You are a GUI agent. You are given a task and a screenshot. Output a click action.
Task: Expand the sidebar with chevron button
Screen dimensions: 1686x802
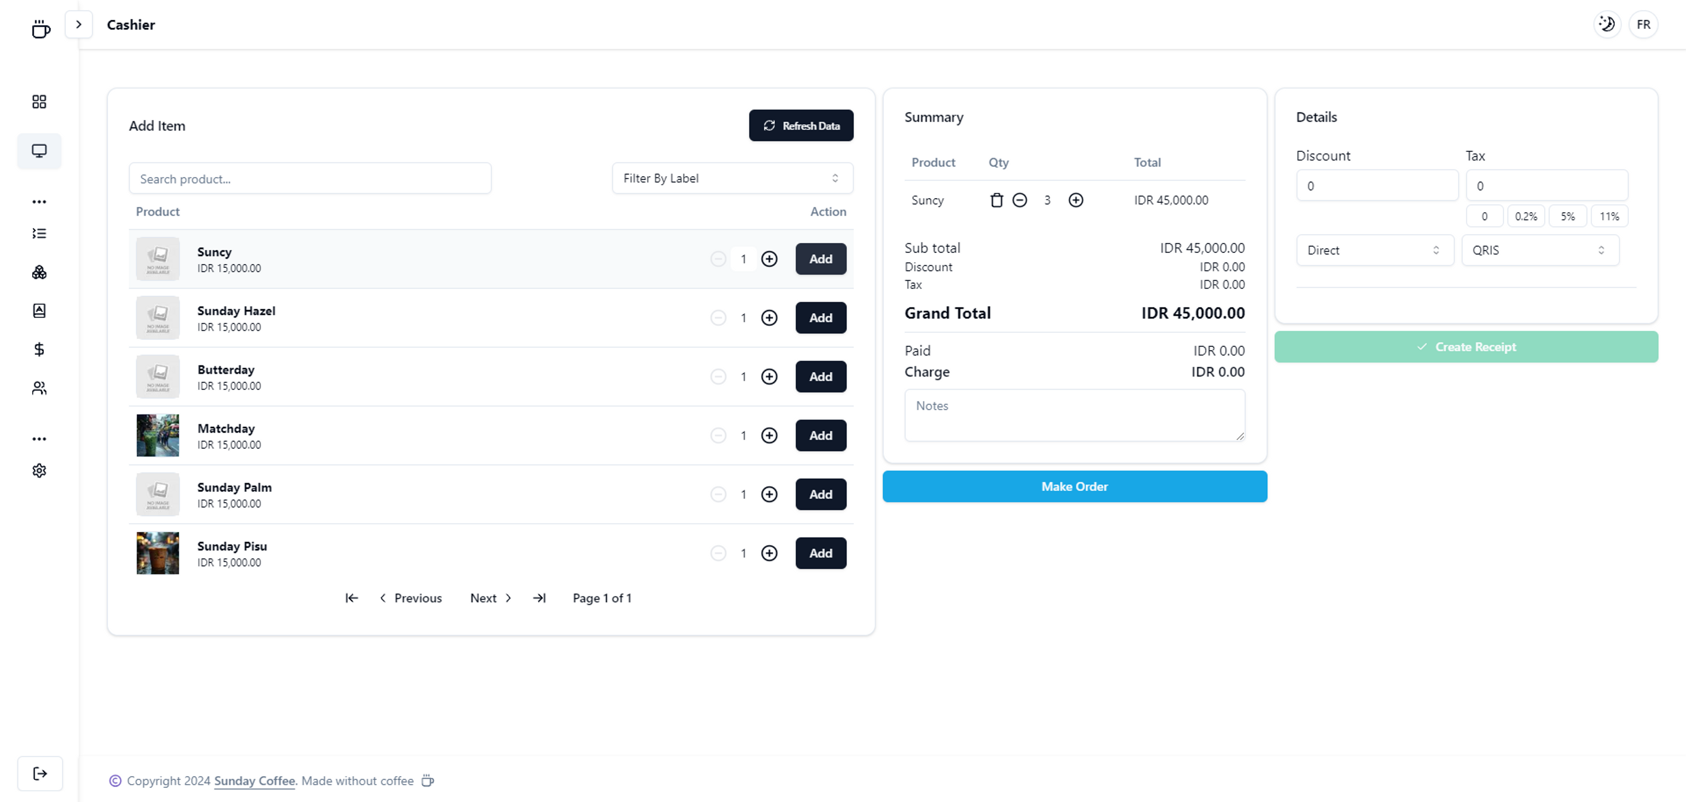(79, 24)
